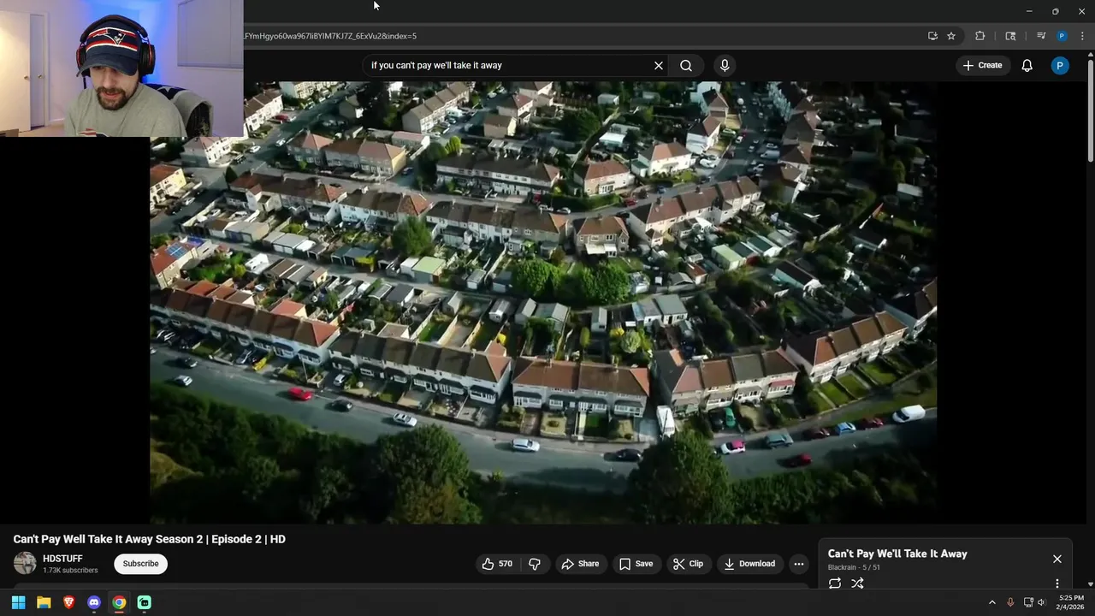Image resolution: width=1095 pixels, height=616 pixels.
Task: Open YouTube notifications bell
Action: [x=1027, y=65]
